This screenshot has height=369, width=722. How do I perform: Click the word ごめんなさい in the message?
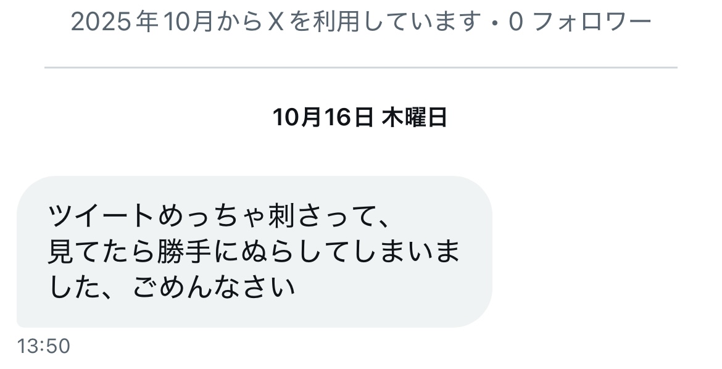tap(214, 288)
